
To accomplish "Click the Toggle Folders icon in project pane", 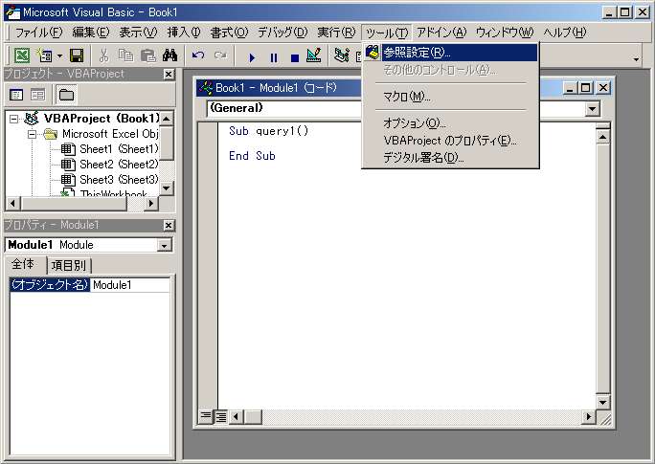I will 66,95.
